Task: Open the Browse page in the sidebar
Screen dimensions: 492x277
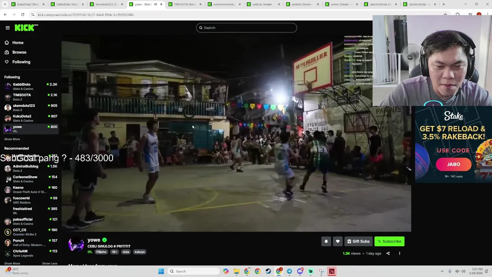Action: click(x=19, y=52)
